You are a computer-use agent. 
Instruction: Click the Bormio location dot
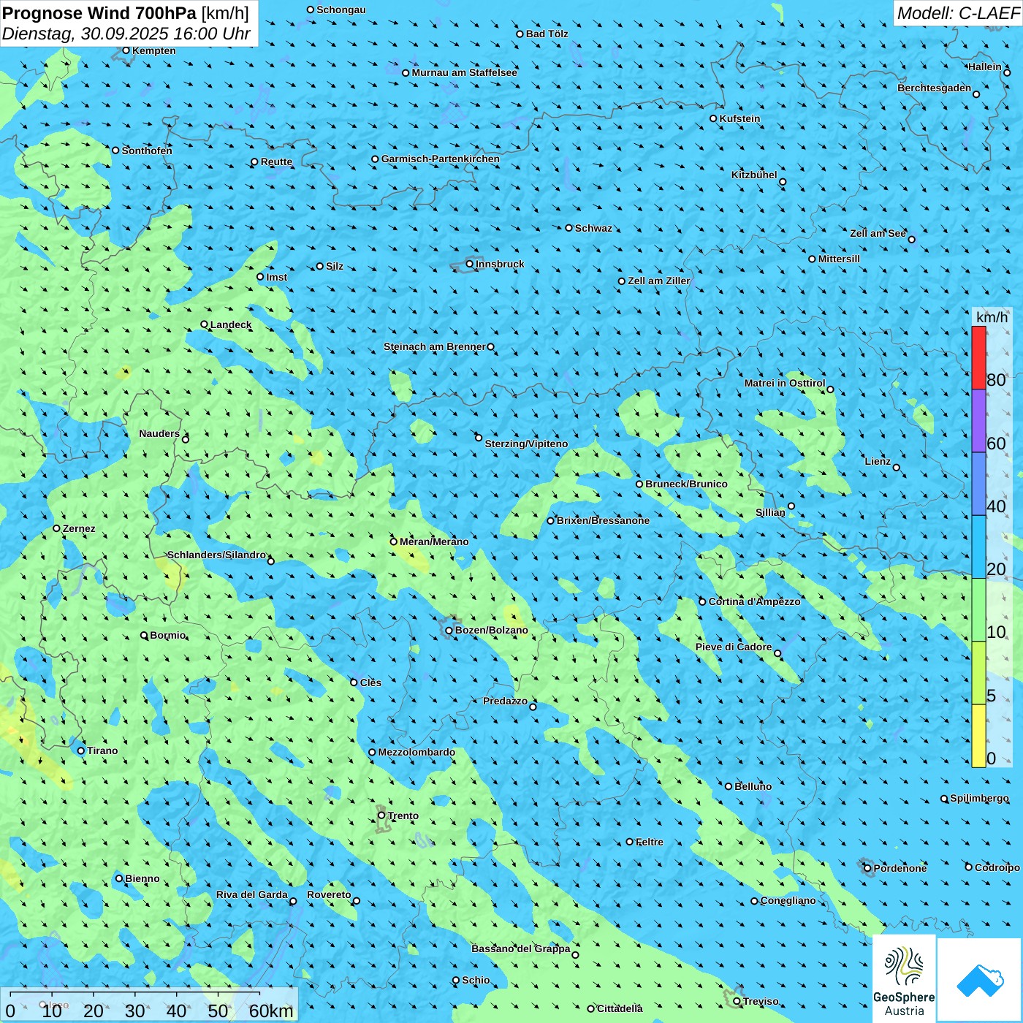[x=144, y=636]
